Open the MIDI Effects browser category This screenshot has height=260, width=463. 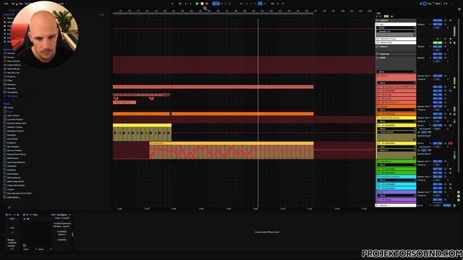(13, 69)
